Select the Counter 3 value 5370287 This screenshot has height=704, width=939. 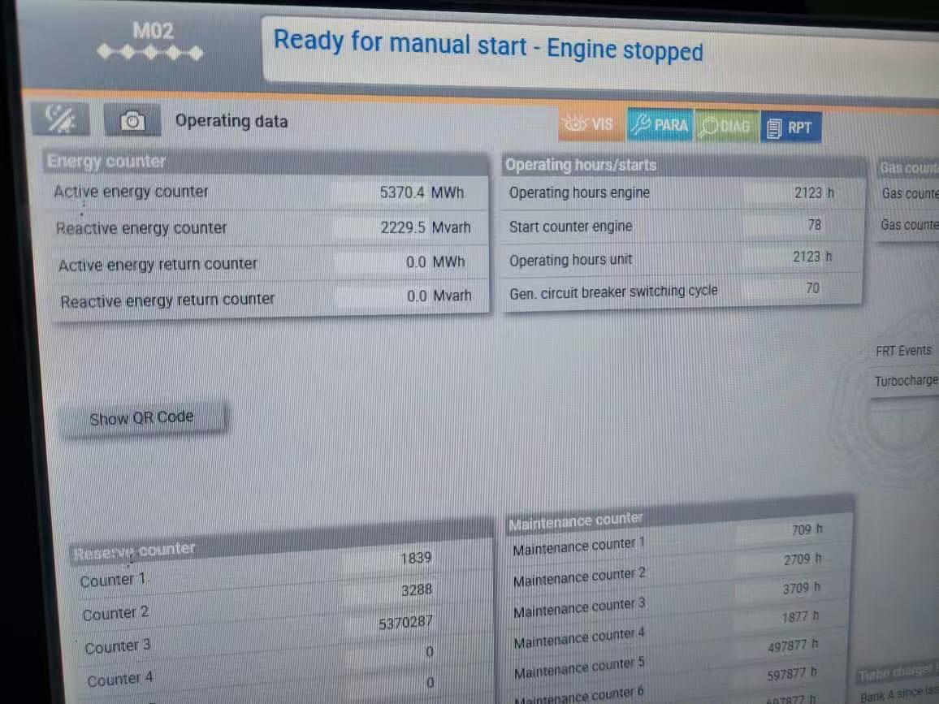(x=405, y=622)
